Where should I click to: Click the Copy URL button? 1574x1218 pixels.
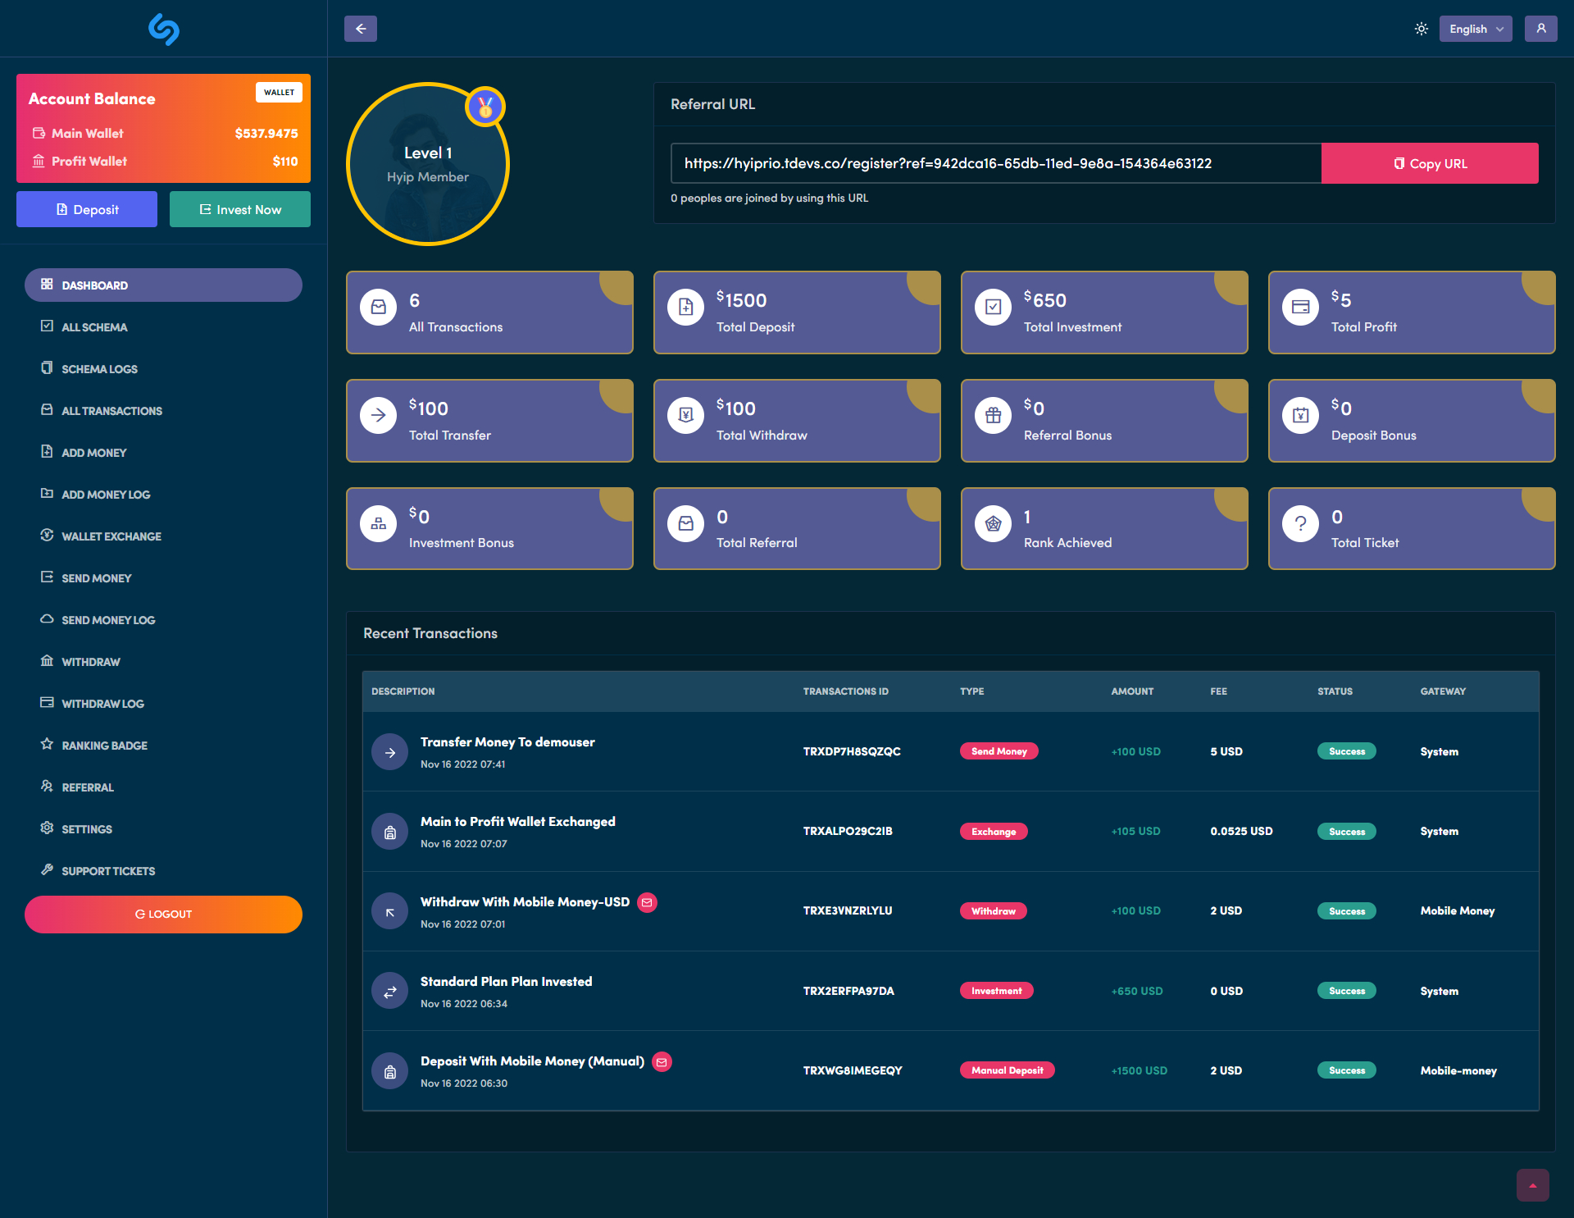pos(1429,163)
